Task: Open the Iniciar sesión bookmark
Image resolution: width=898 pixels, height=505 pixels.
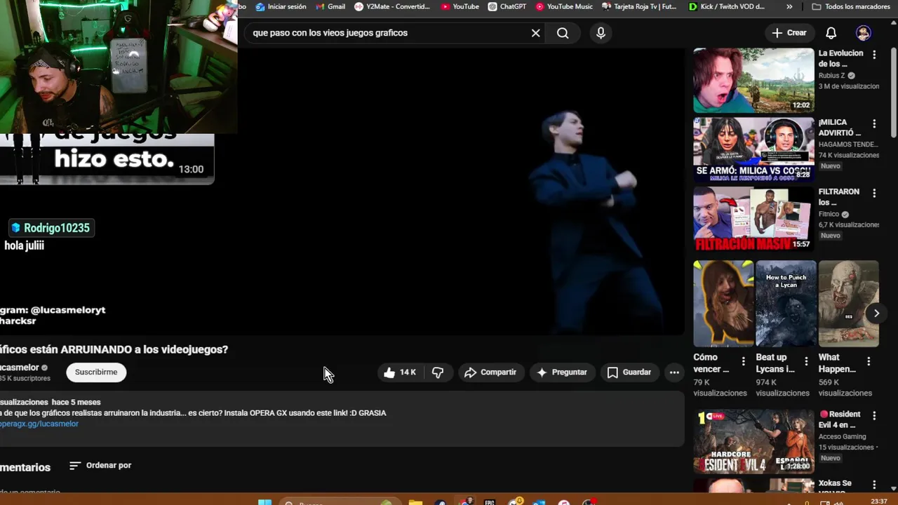Action: pos(281,6)
